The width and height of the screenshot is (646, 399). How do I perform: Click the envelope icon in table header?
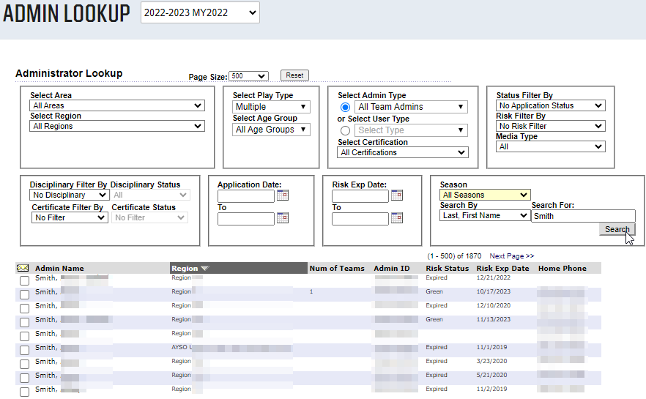23,269
